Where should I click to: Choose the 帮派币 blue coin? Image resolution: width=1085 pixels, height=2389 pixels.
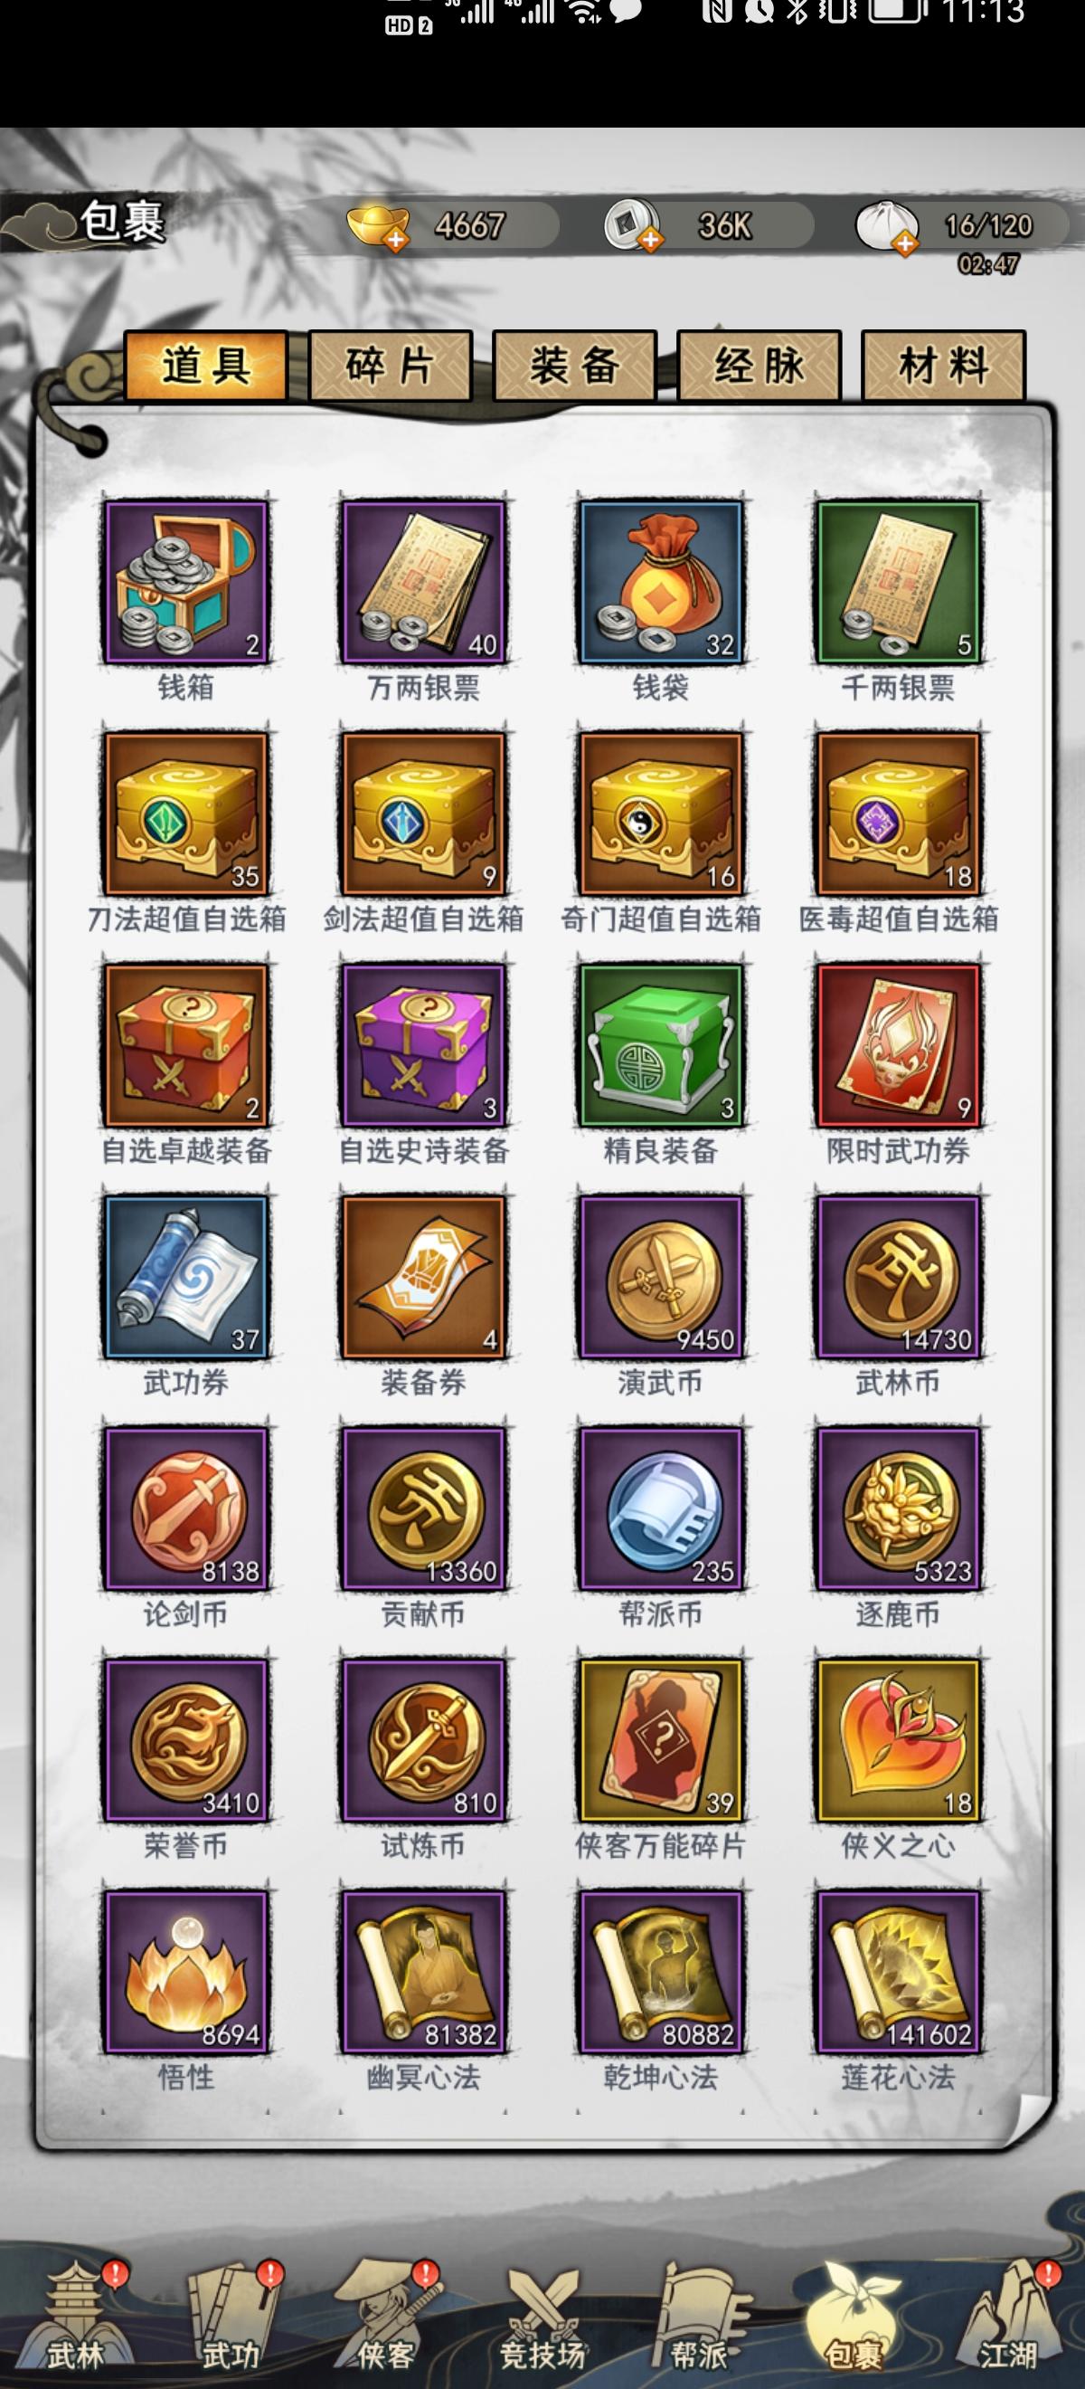tap(661, 1509)
